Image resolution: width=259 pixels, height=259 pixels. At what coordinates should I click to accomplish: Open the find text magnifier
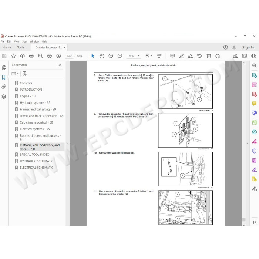coord(40,56)
